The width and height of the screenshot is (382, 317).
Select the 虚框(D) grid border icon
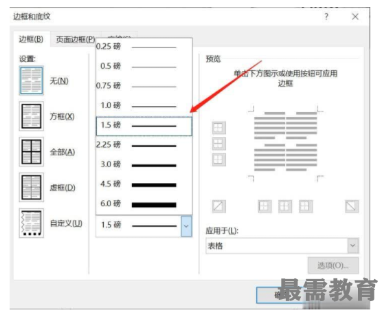[x=32, y=187]
